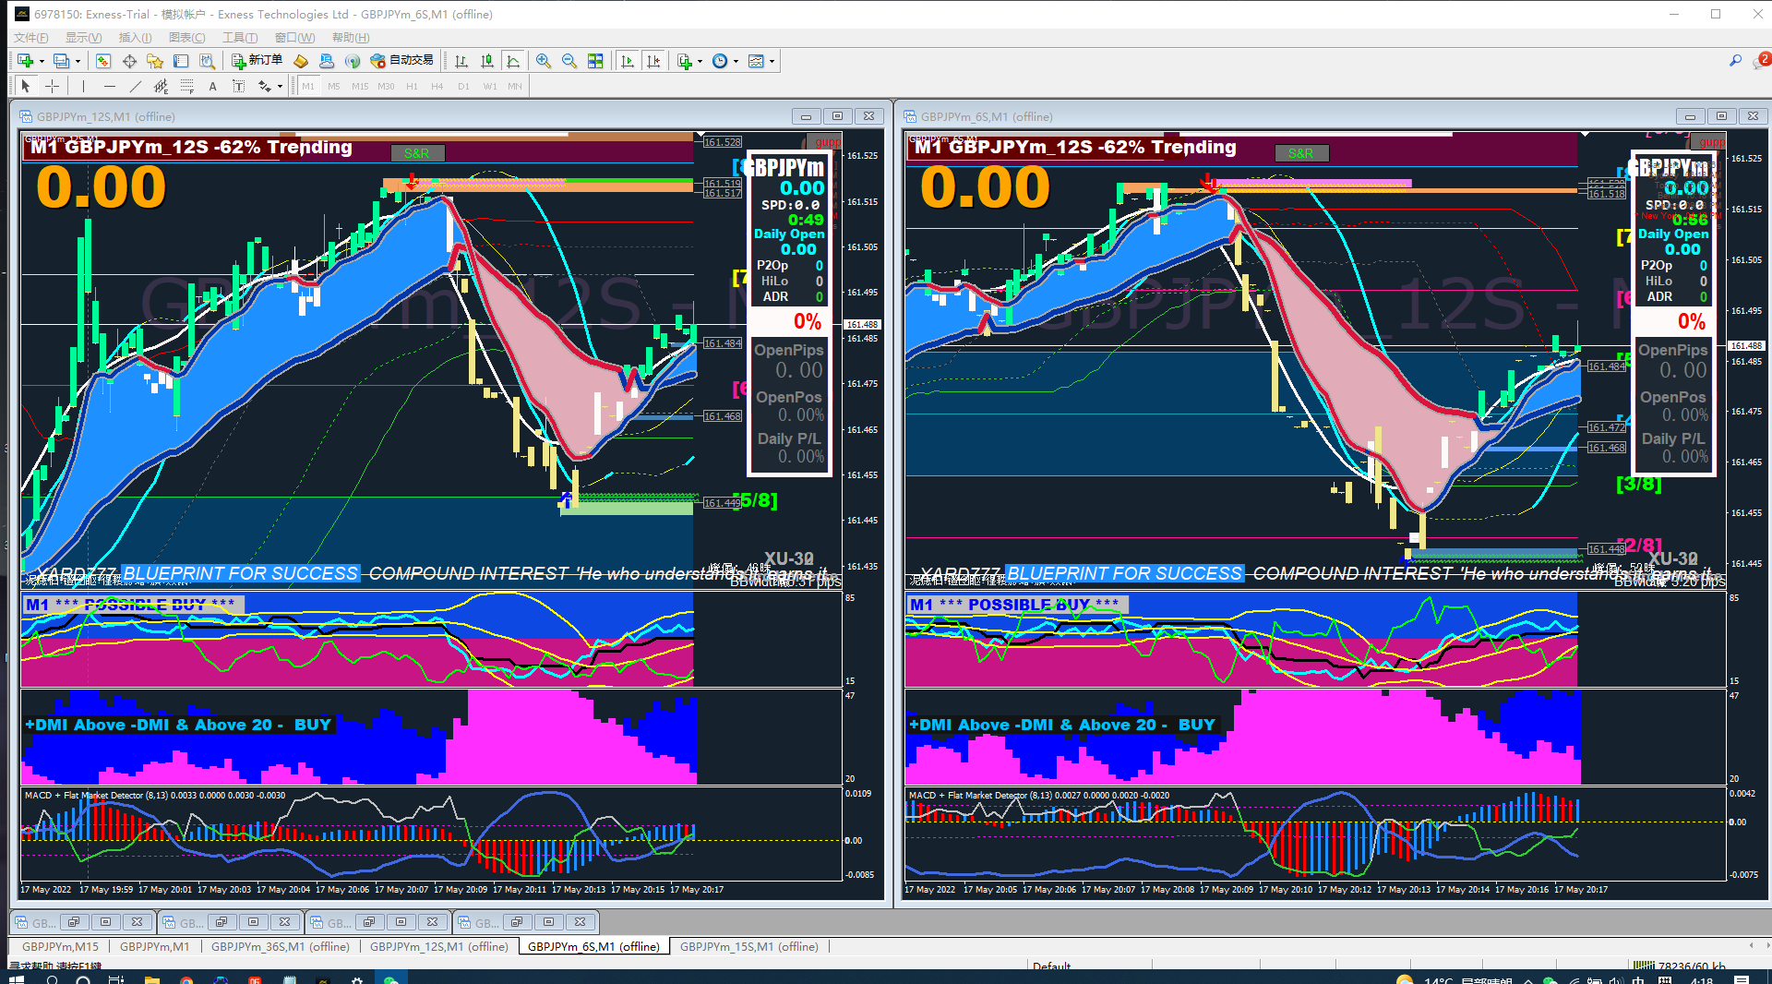Open WeChat from the taskbar

[x=391, y=978]
